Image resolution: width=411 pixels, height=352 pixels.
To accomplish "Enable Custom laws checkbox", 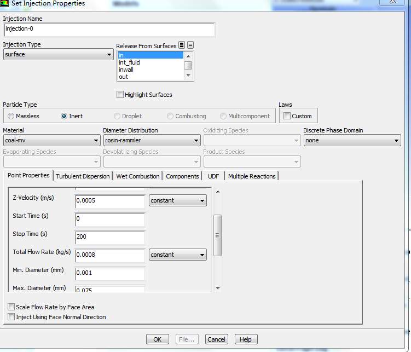I will pos(287,116).
